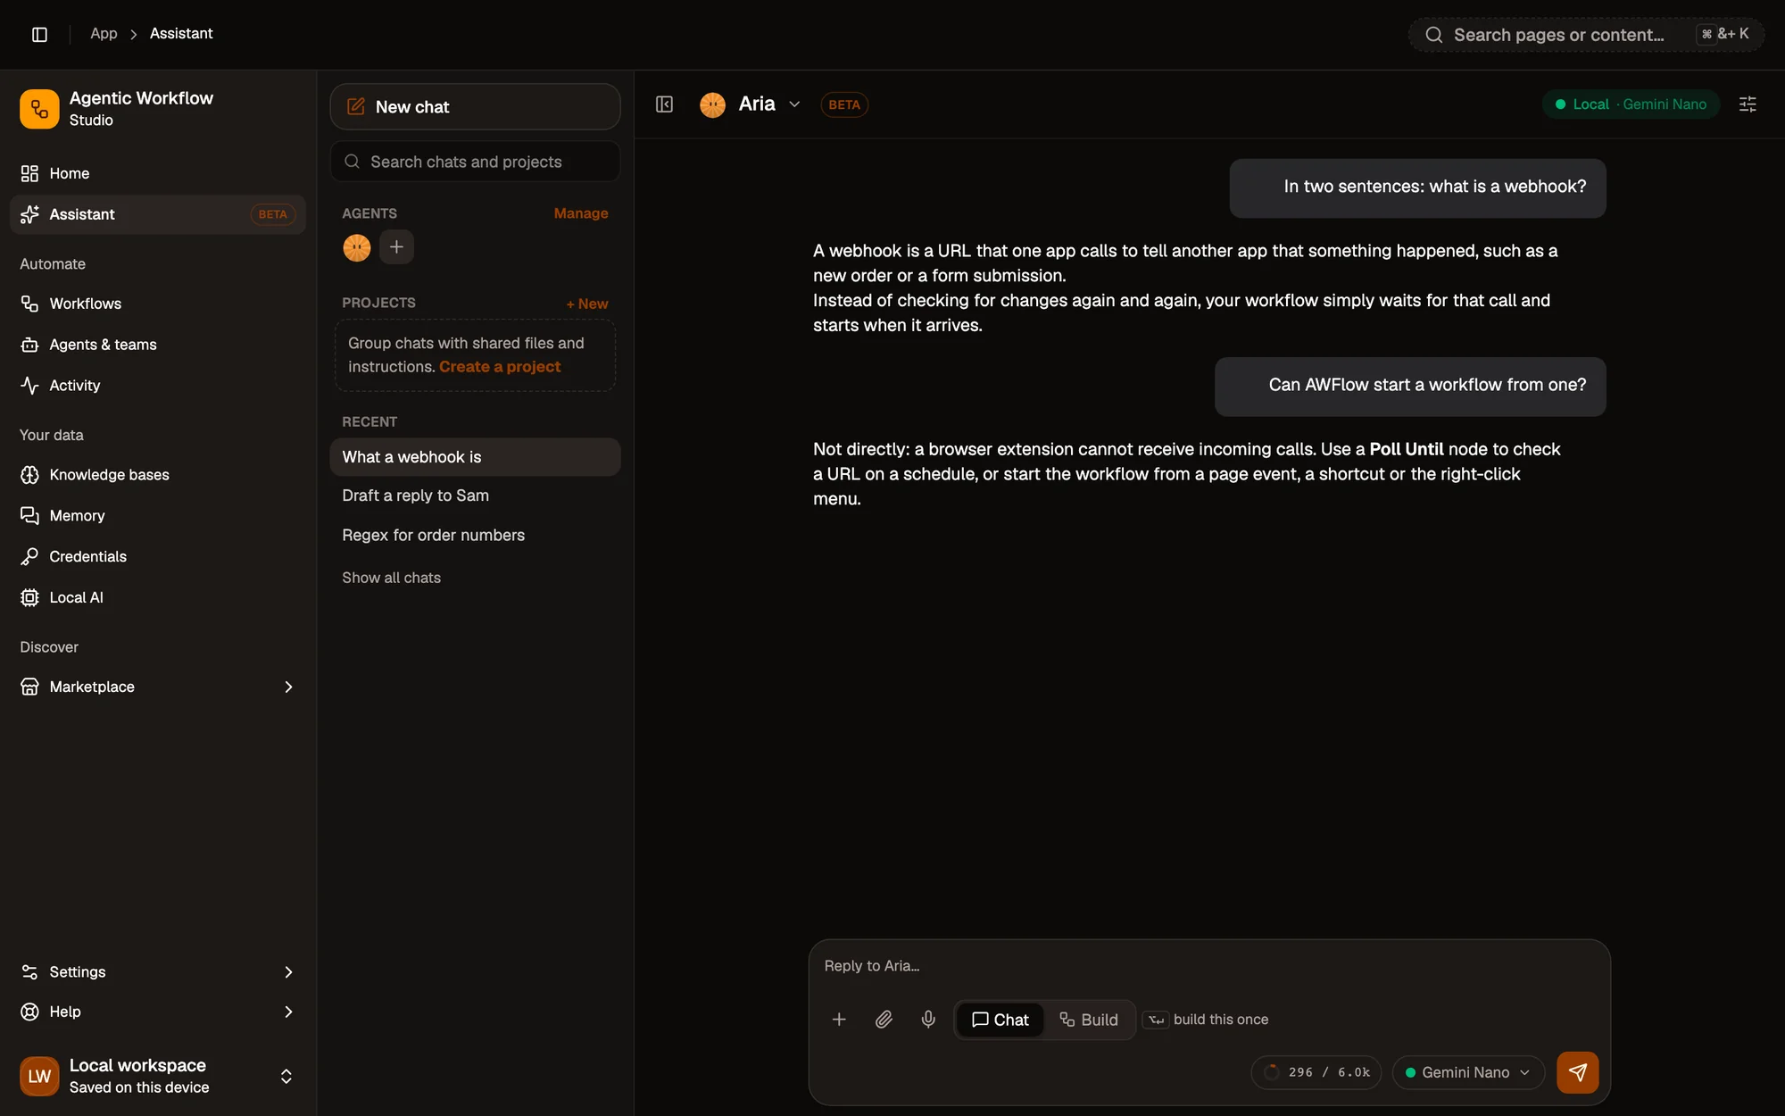1785x1116 pixels.
Task: Click the Create a project link
Action: tap(500, 367)
